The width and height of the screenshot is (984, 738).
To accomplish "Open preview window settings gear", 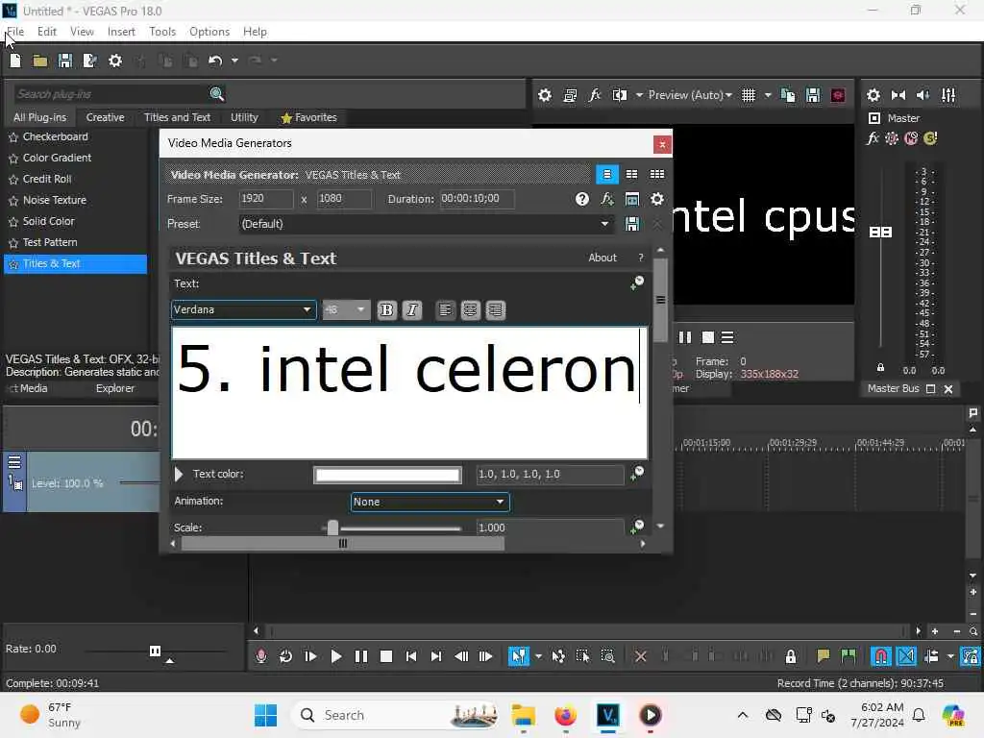I will pos(545,95).
